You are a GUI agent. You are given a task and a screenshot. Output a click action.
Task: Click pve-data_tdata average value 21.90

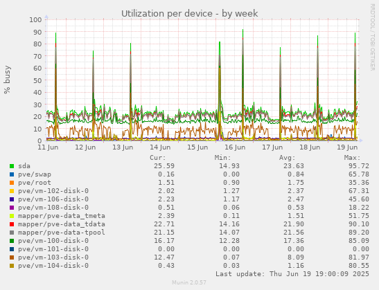pyautogui.click(x=294, y=224)
